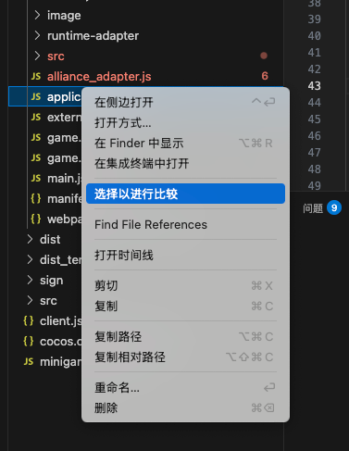Viewport: 349px width, 451px height.
Task: Click the braces icon of webpack file
Action: tap(36, 219)
